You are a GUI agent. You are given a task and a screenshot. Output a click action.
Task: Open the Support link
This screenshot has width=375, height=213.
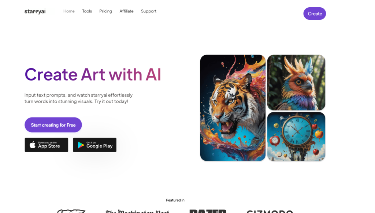(149, 11)
